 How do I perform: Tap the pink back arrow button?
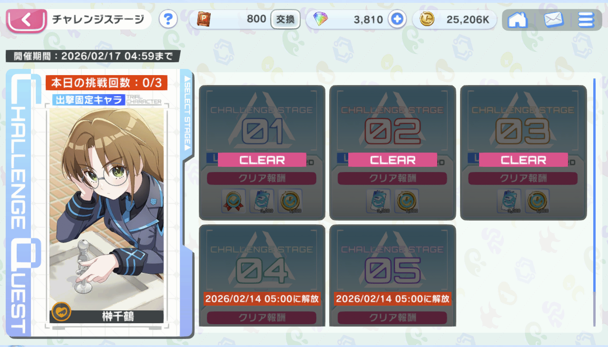26,20
